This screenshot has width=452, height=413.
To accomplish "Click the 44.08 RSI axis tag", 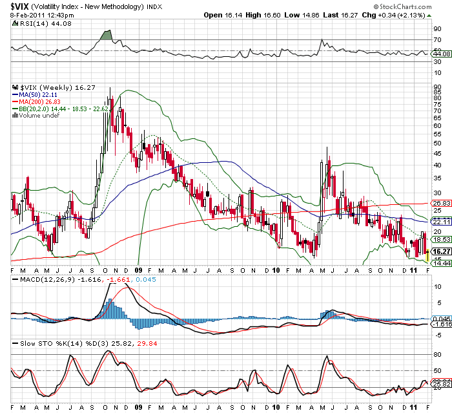I will (442, 54).
